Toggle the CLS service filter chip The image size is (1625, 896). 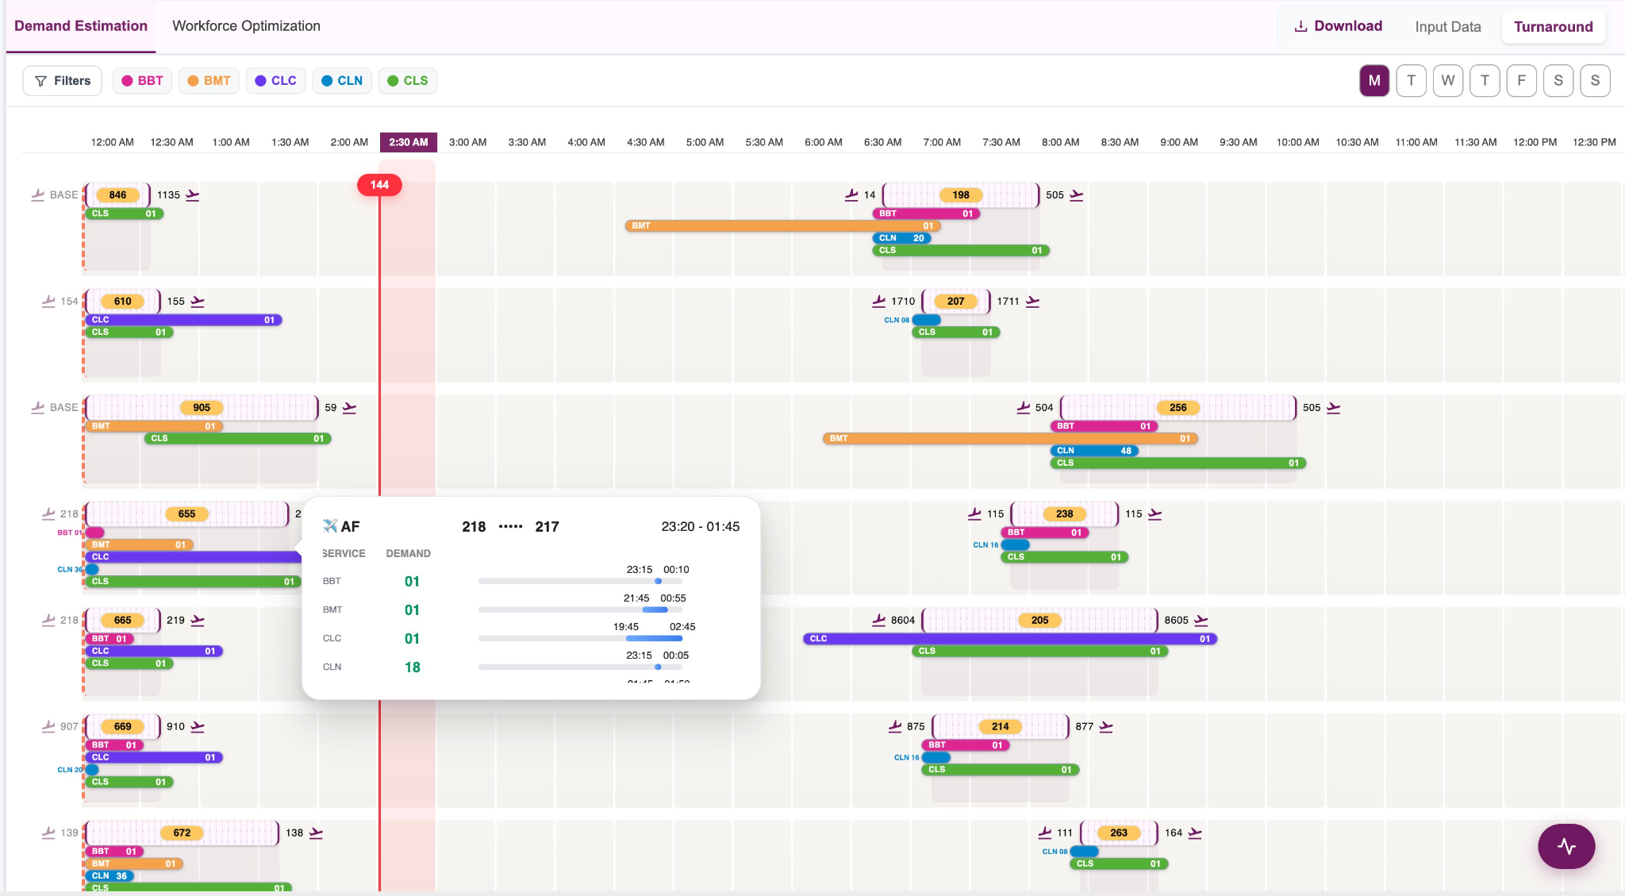pos(408,81)
